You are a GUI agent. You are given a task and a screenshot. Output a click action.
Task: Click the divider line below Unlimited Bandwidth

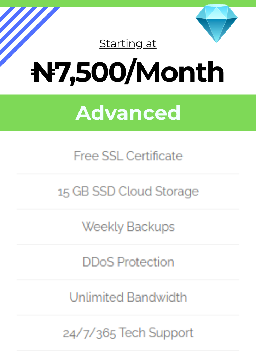tap(128, 315)
